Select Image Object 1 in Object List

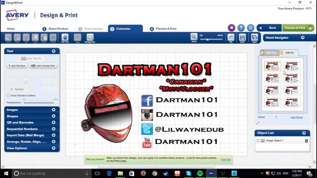click(274, 140)
